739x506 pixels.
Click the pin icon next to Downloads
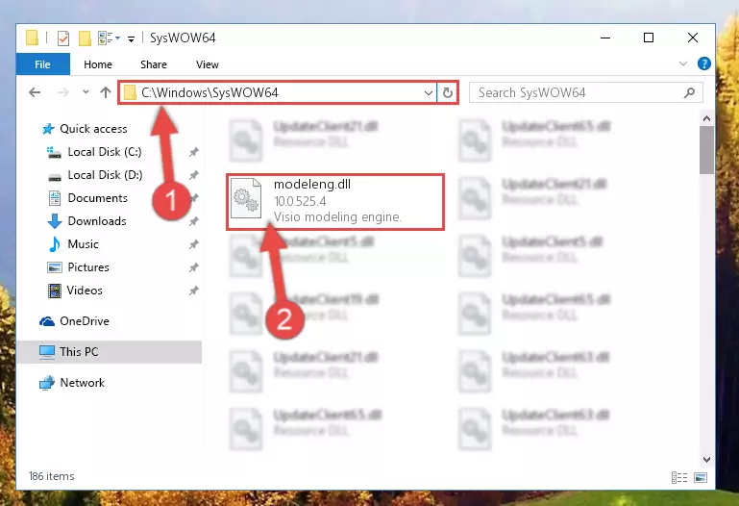pos(194,221)
